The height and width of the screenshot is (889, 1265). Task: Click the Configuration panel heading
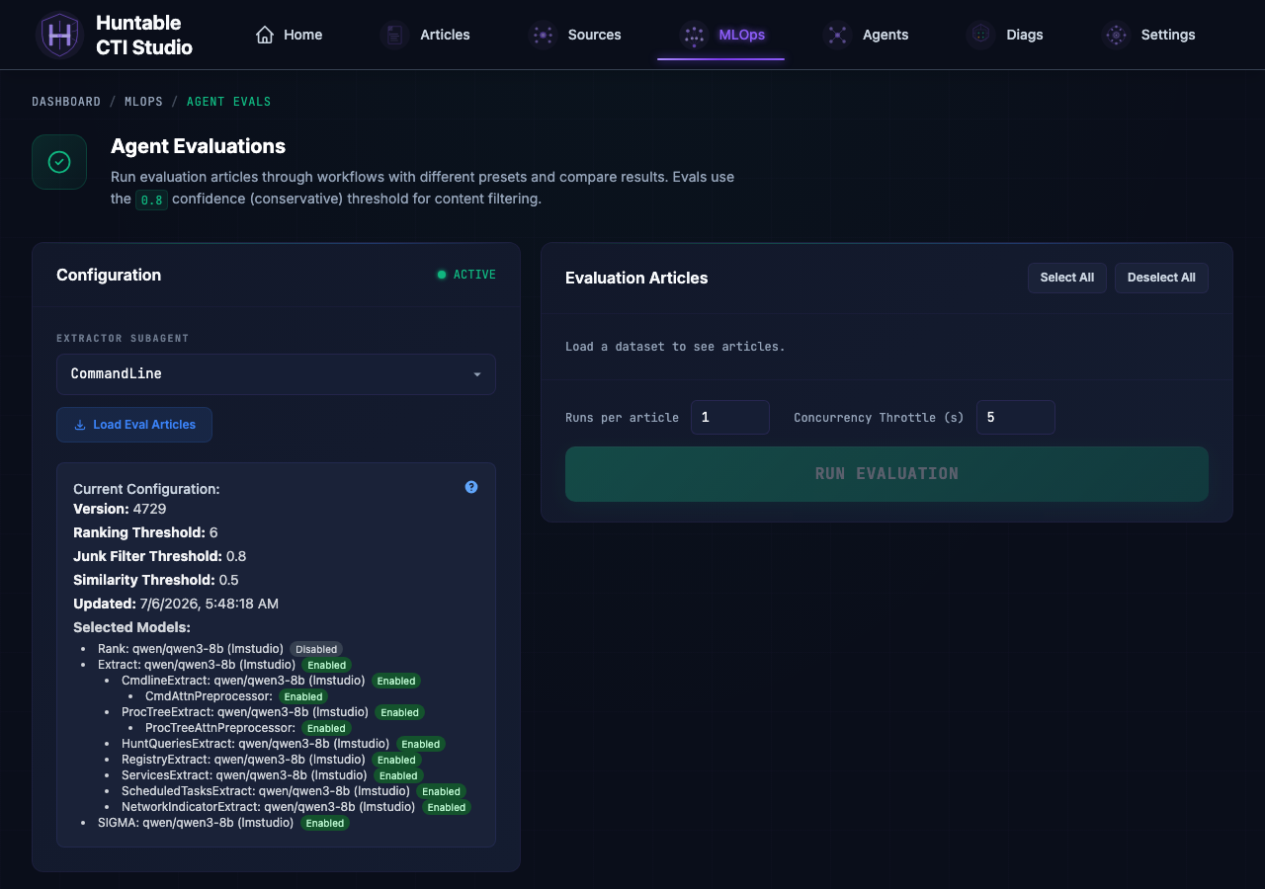click(109, 275)
